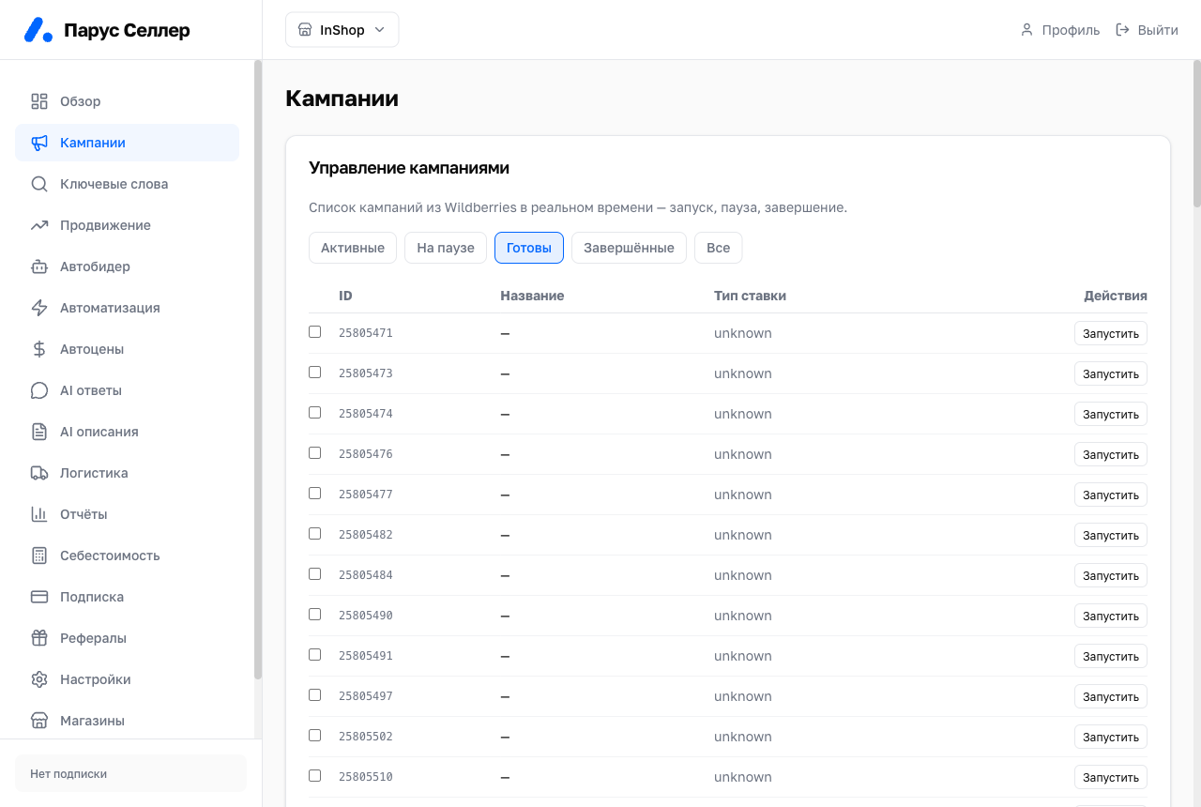The image size is (1201, 807).
Task: Select the Автоматизация lightning bolt icon
Action: 39,308
